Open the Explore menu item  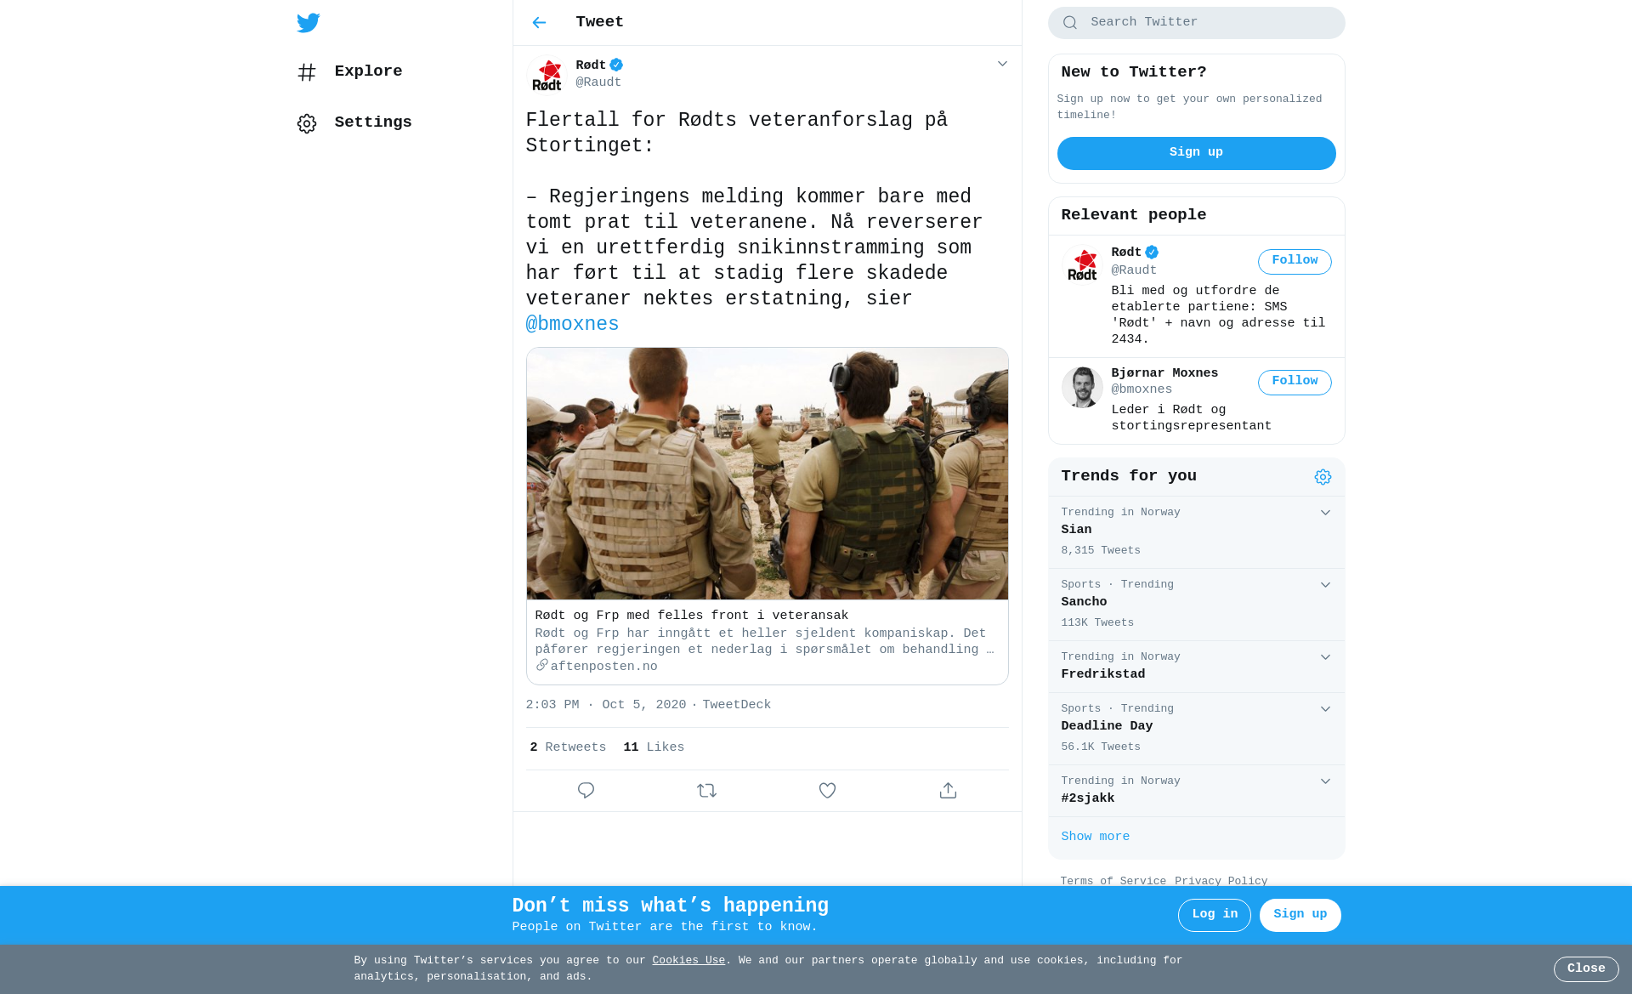(349, 72)
